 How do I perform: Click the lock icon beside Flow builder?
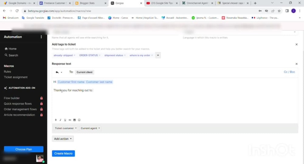41,98
